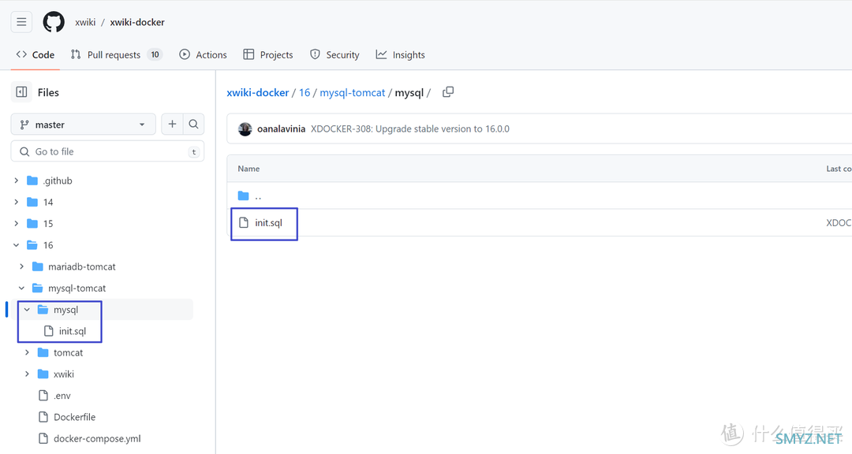852x454 pixels.
Task: Open the xwiki folder in tree
Action: [x=64, y=374]
